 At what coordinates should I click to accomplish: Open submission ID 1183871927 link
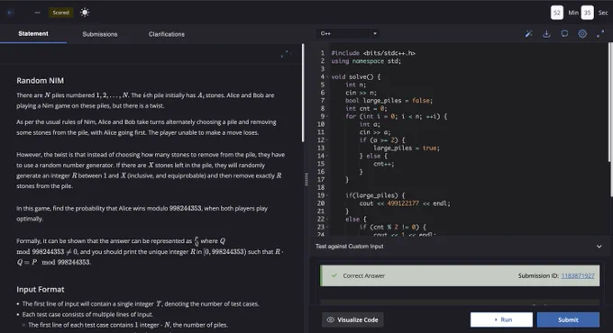[x=578, y=275]
